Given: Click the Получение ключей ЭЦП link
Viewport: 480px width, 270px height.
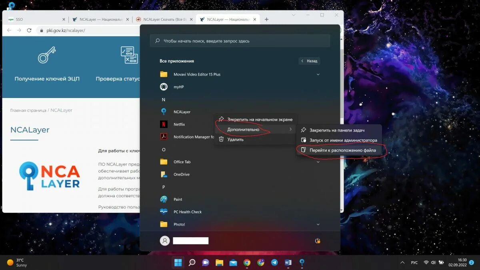Looking at the screenshot, I should click(x=47, y=79).
